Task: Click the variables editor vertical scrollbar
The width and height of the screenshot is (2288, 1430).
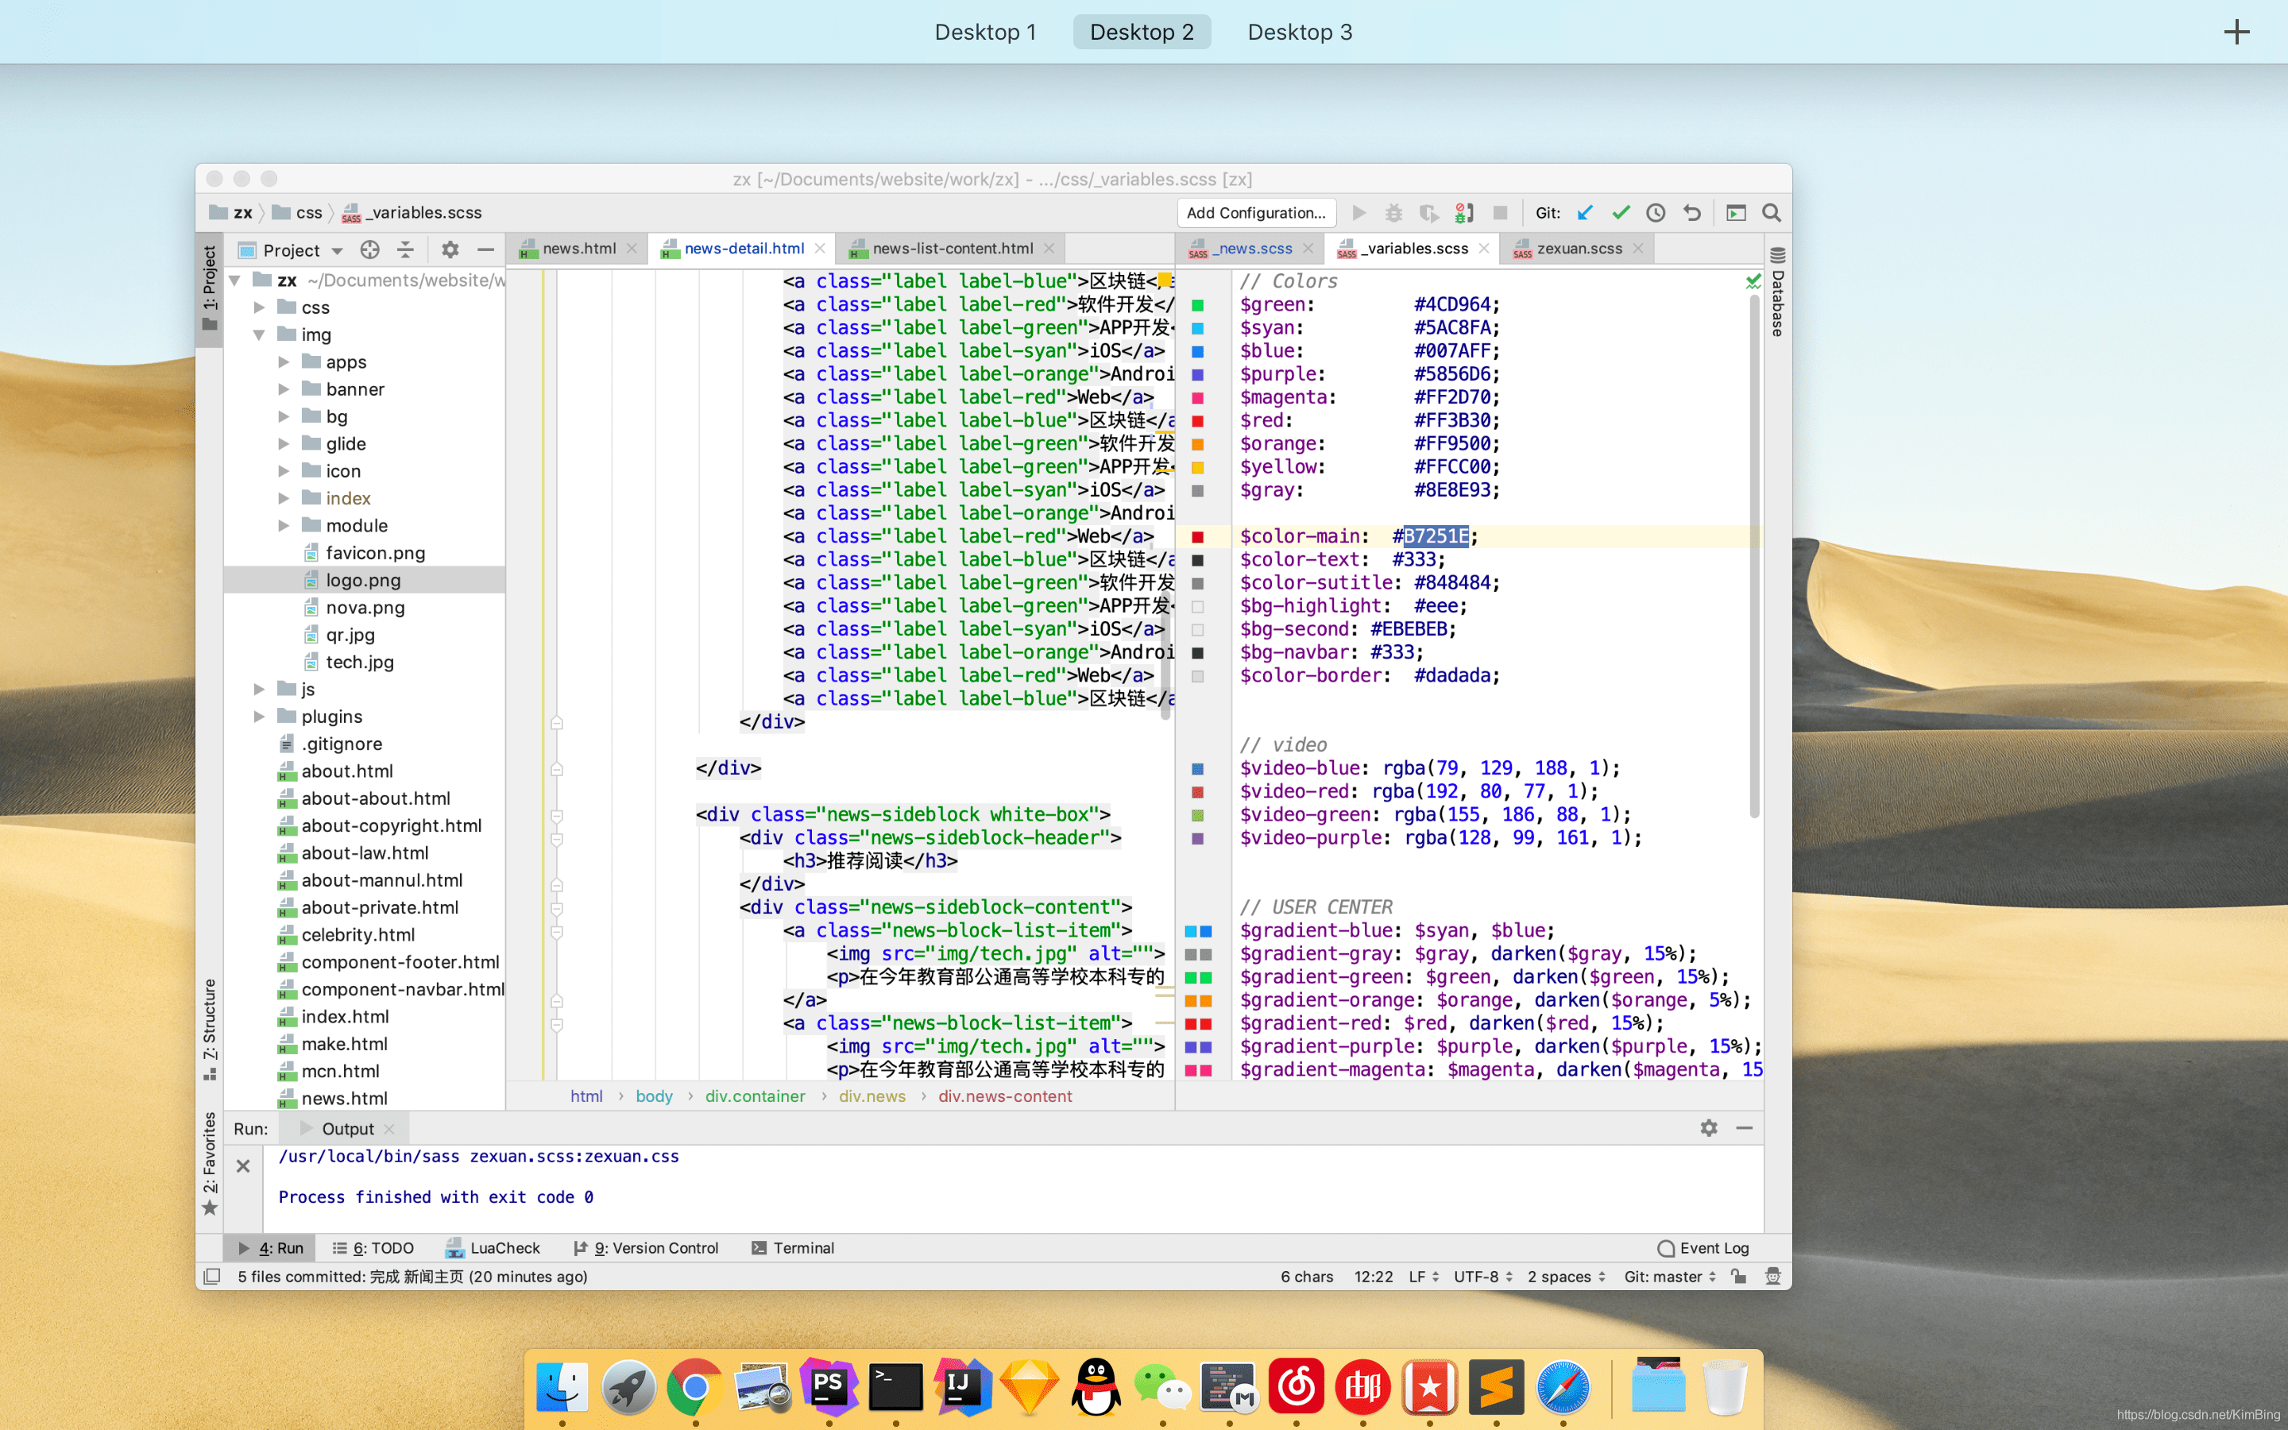Action: [x=1755, y=556]
